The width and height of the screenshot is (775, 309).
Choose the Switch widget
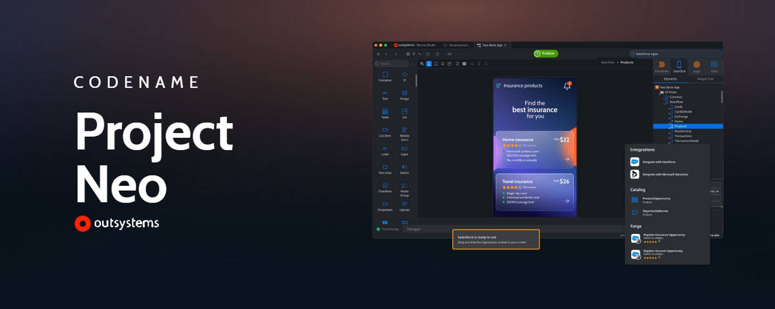pyautogui.click(x=404, y=169)
